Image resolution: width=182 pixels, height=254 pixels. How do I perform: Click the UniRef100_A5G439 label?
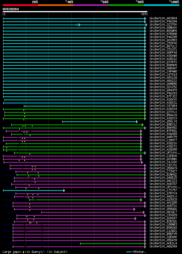click(x=163, y=240)
